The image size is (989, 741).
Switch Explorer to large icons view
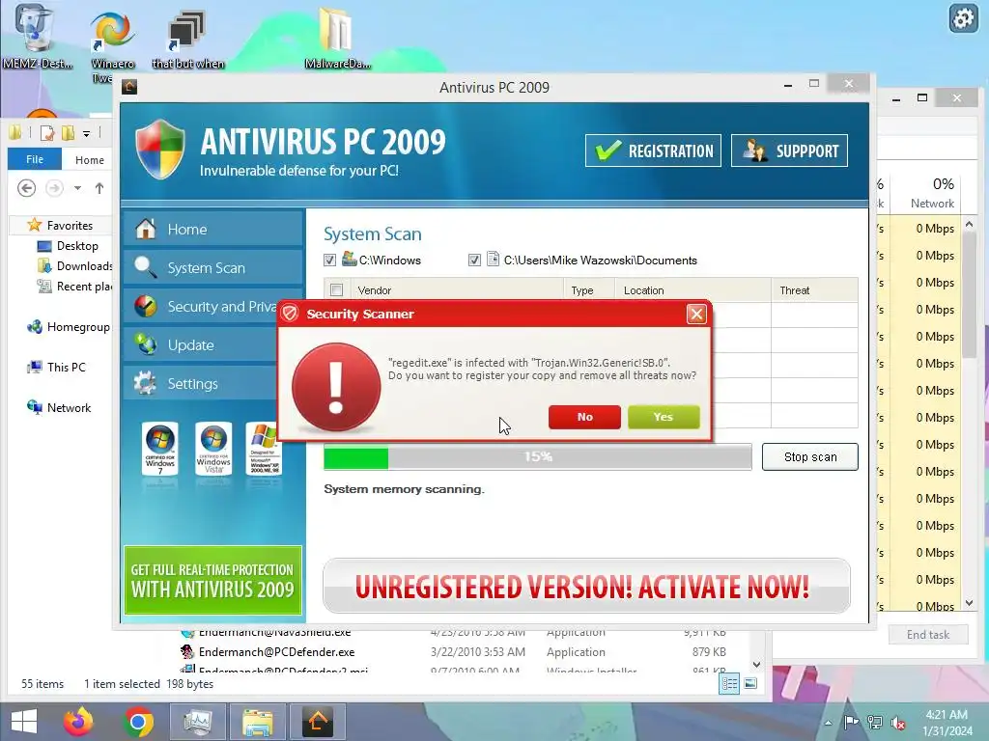click(750, 684)
